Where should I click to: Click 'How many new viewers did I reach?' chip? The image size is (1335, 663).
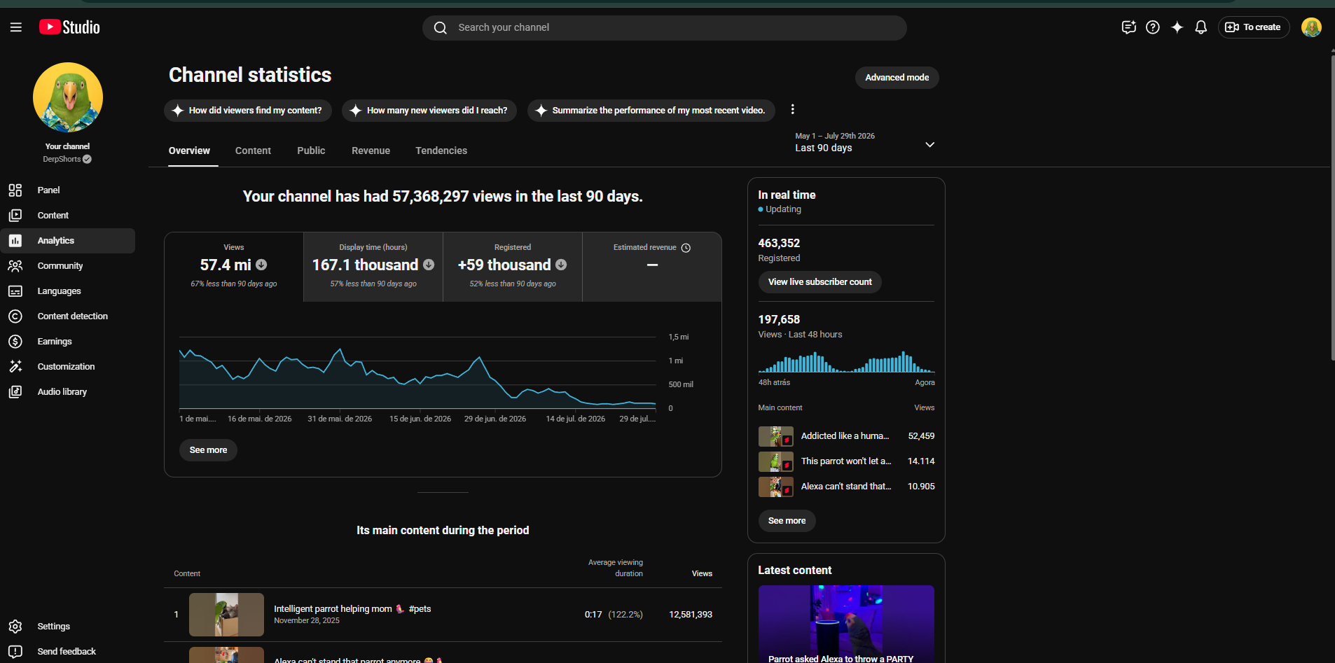tap(429, 111)
